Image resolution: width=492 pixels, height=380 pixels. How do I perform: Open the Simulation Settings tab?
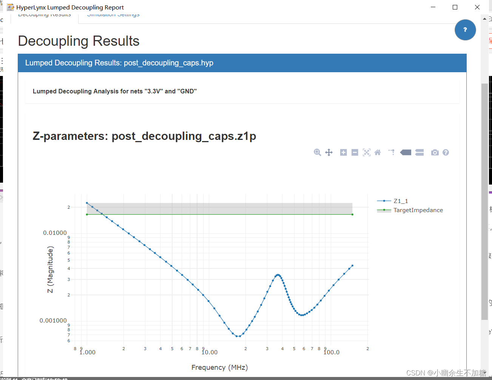pyautogui.click(x=113, y=15)
